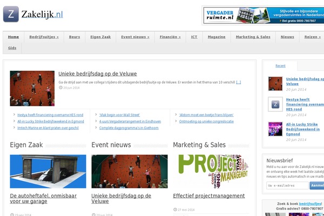The width and height of the screenshot is (324, 216).
Task: Open the Beurs menu item
Action: [75, 37]
